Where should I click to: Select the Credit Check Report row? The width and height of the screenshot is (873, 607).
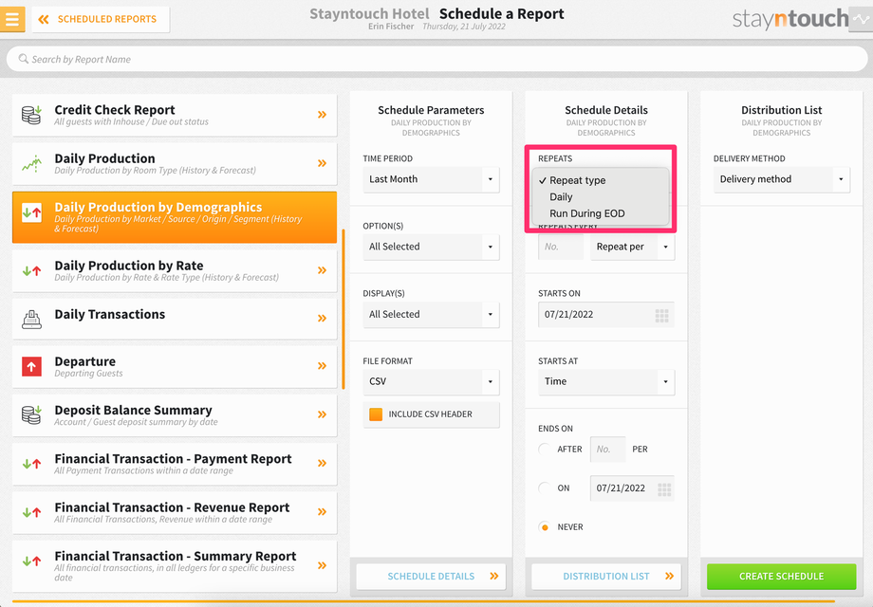pyautogui.click(x=175, y=115)
